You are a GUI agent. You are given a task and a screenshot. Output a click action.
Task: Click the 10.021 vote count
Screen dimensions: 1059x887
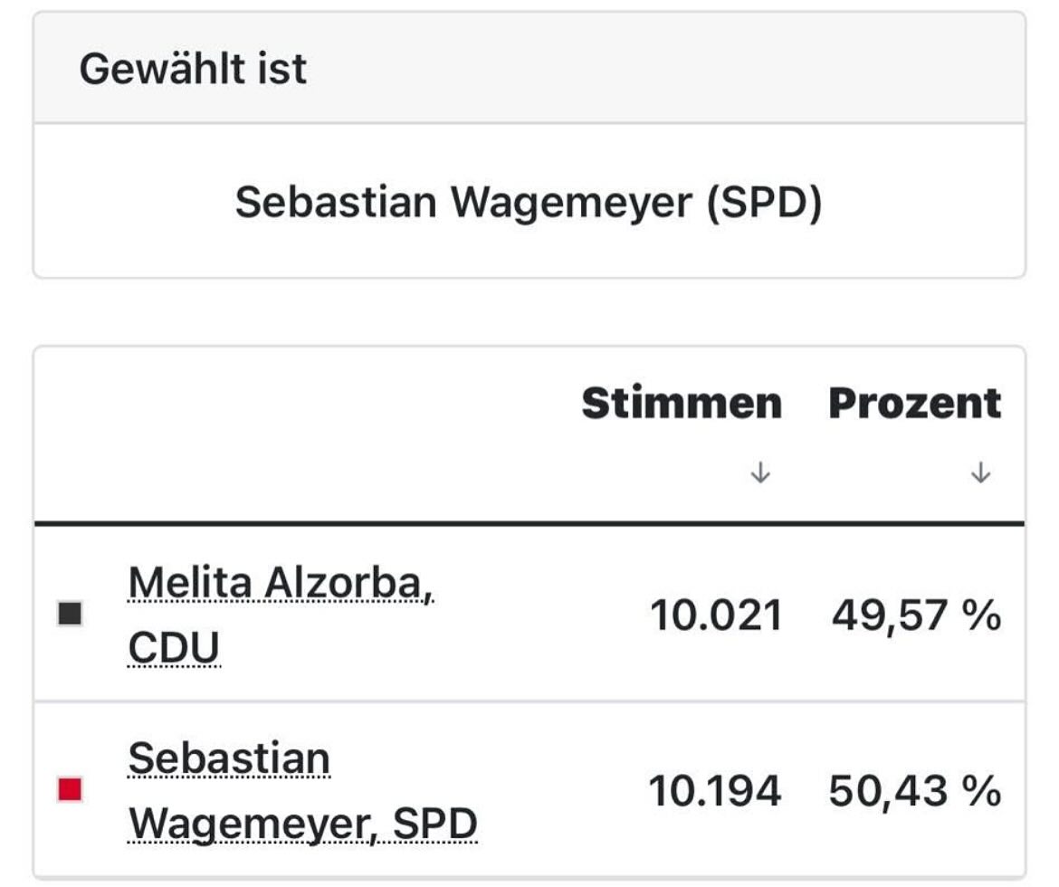coord(715,616)
